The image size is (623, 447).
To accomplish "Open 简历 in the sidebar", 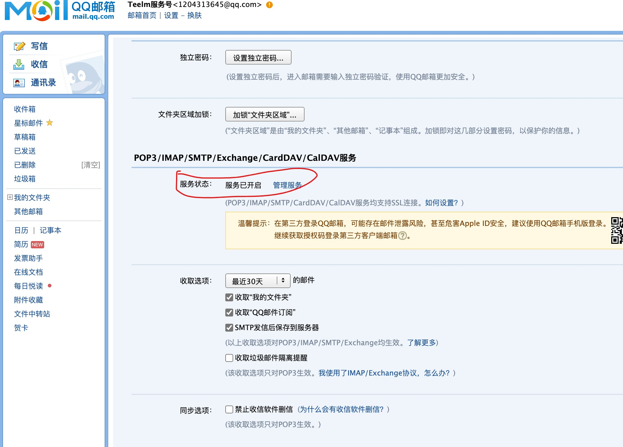I will (21, 244).
